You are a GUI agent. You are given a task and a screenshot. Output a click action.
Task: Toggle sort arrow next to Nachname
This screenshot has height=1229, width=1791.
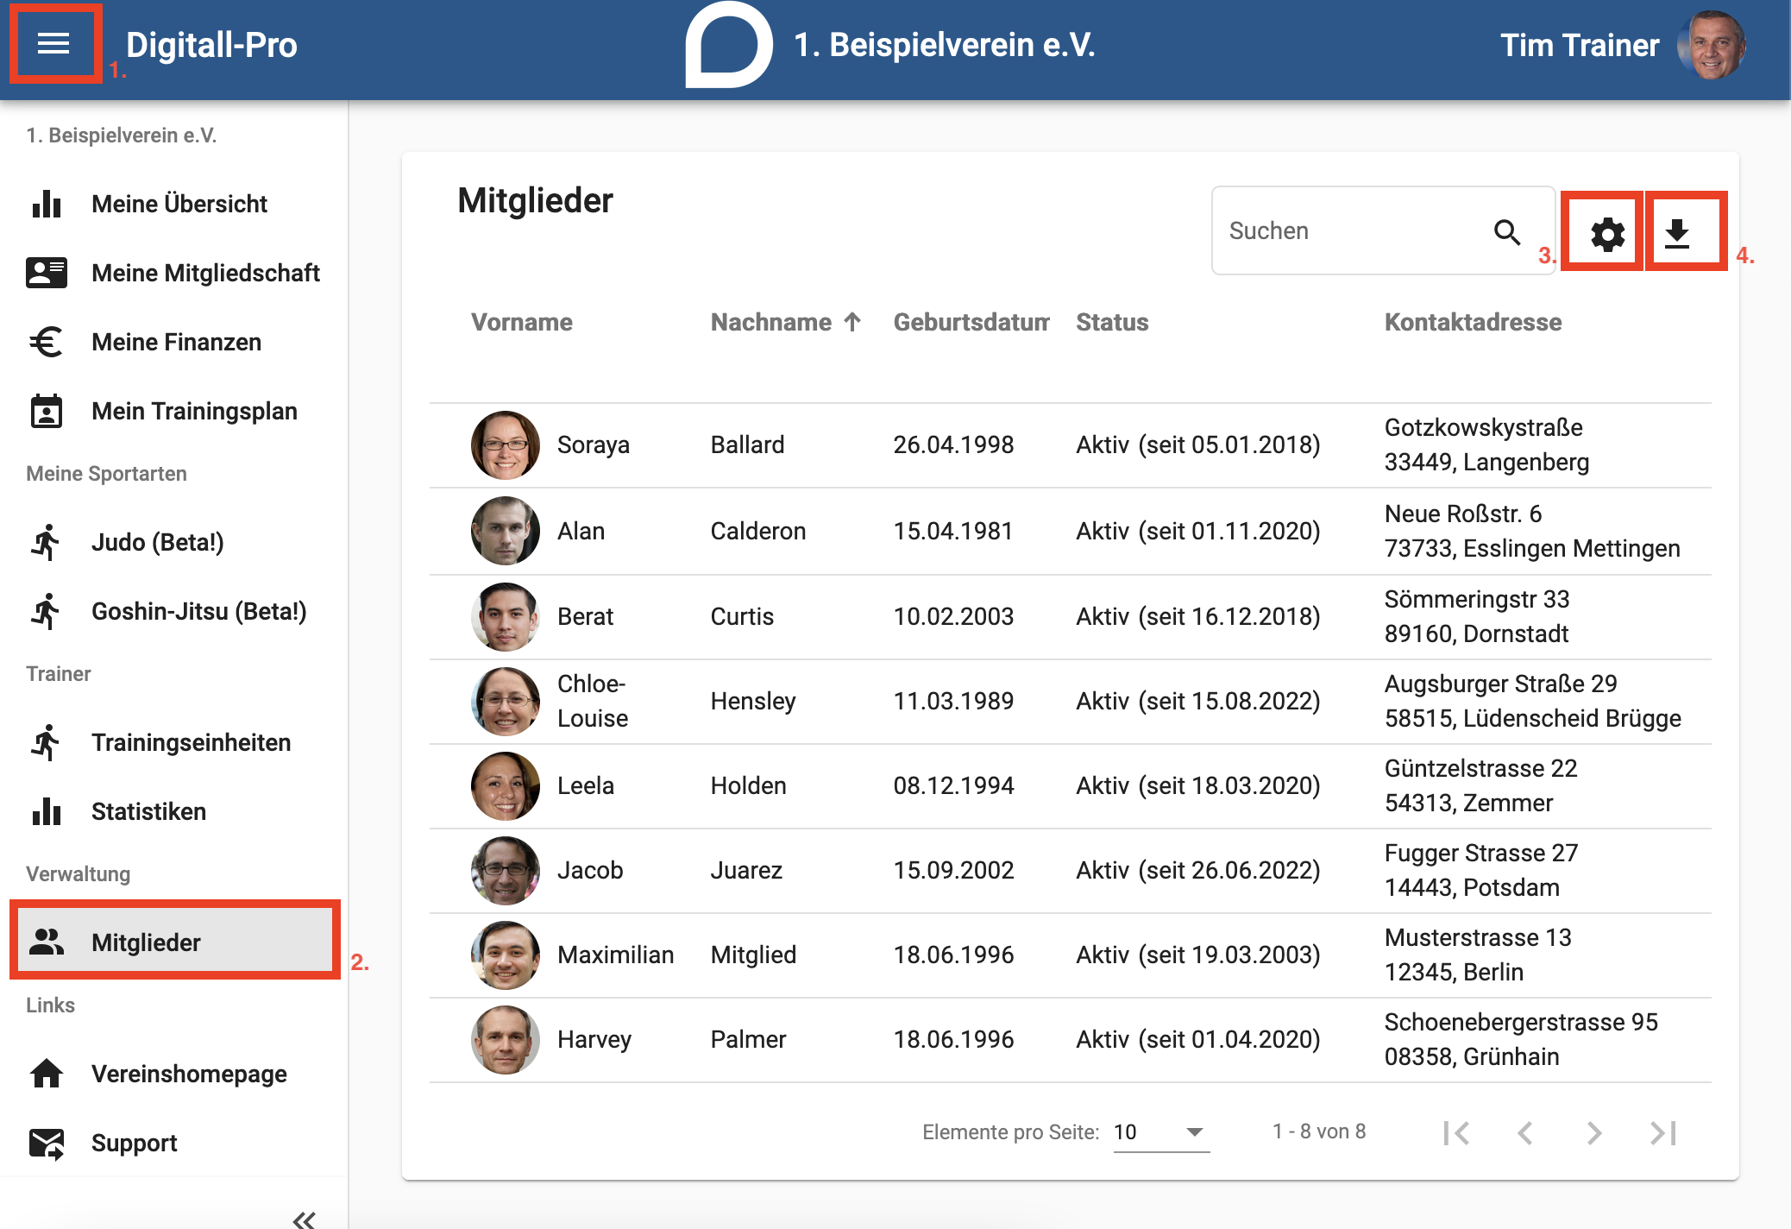coord(852,322)
